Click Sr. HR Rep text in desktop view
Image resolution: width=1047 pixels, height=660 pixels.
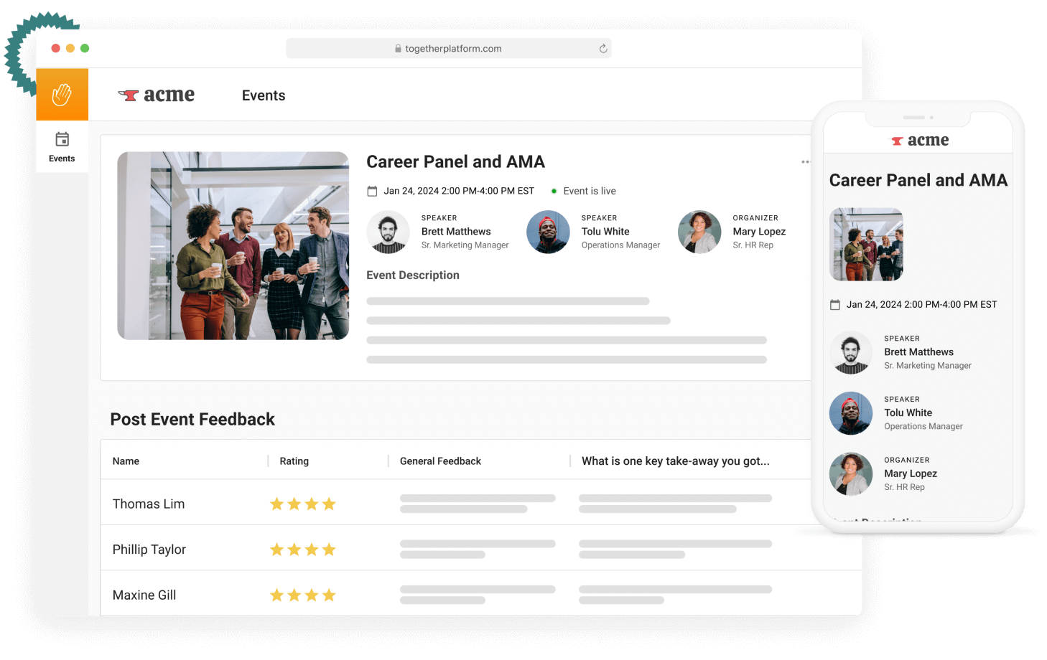tap(753, 245)
